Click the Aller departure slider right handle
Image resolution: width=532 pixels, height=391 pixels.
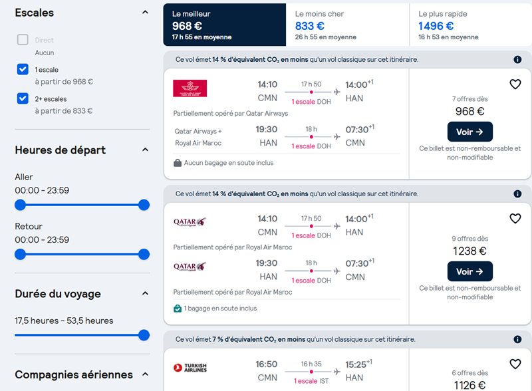144,205
